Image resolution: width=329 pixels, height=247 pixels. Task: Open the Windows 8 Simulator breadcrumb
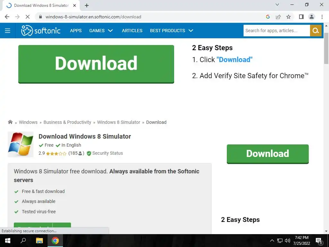point(119,122)
